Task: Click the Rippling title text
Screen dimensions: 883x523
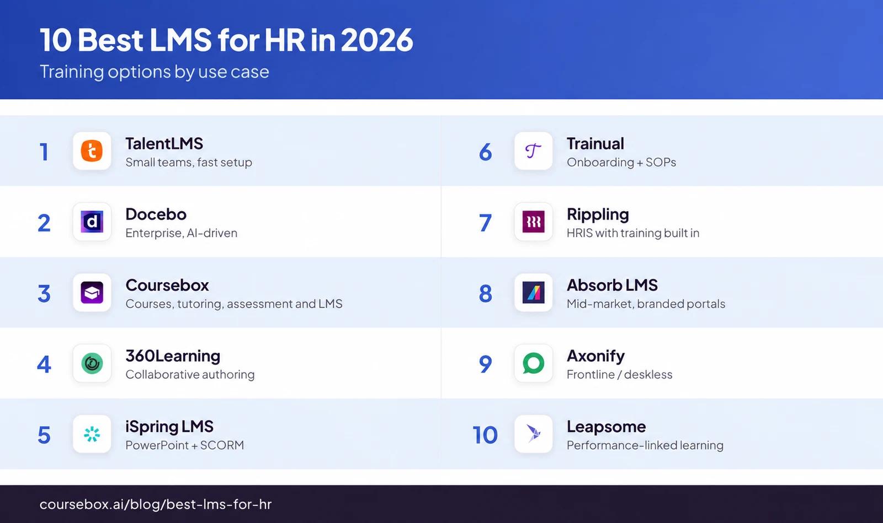Action: coord(598,215)
